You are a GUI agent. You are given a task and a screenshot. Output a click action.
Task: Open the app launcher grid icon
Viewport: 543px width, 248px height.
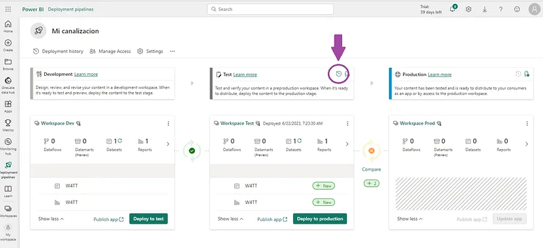click(8, 9)
